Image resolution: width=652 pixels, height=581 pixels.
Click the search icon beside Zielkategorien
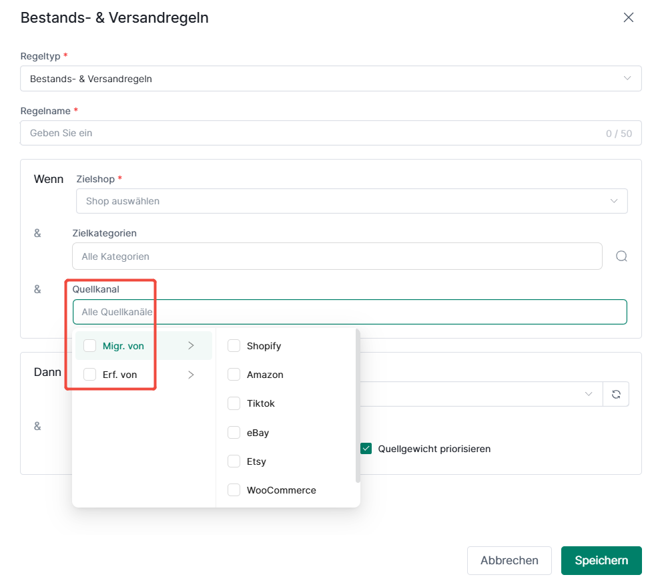pyautogui.click(x=621, y=256)
